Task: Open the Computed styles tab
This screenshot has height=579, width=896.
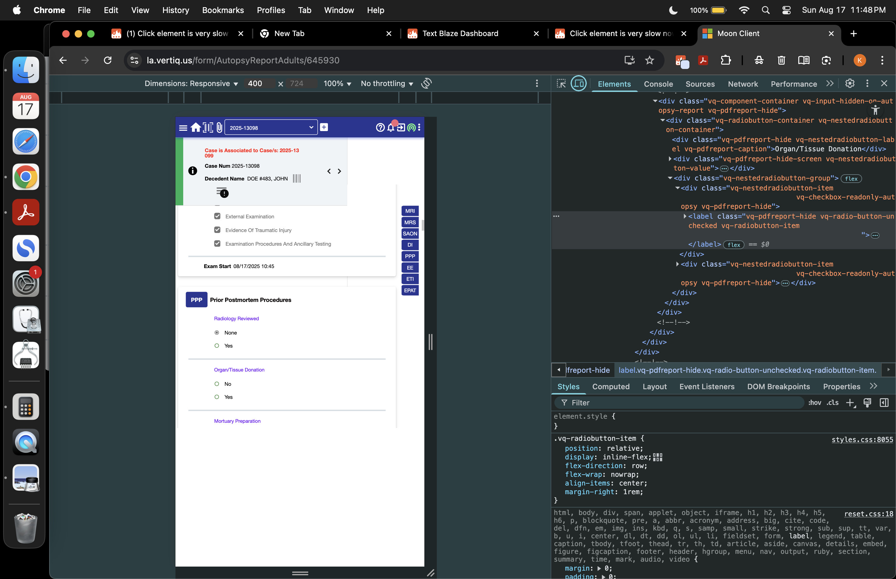Action: pyautogui.click(x=611, y=386)
